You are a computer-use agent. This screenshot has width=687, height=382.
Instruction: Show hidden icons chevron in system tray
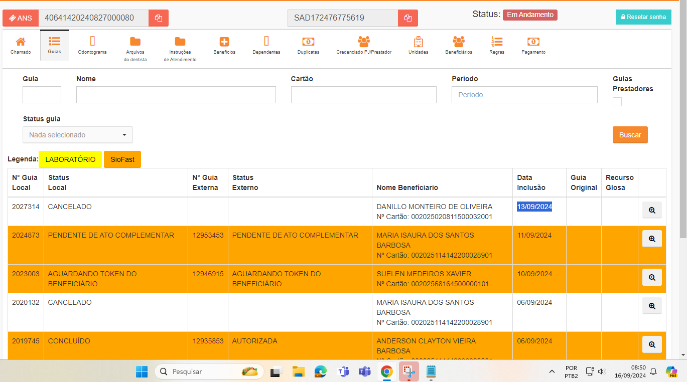tap(552, 371)
